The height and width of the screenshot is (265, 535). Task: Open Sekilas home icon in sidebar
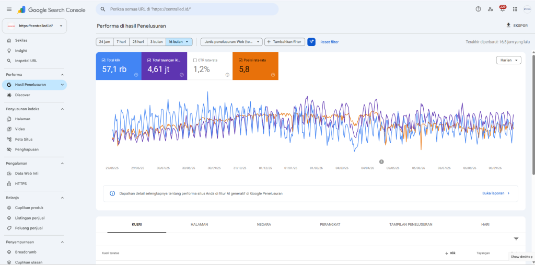(9, 40)
